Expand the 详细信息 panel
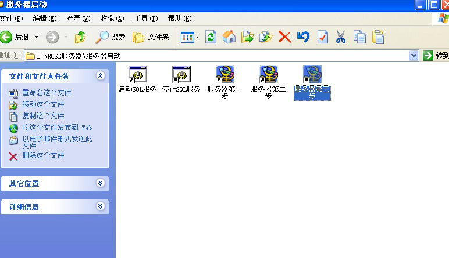 pyautogui.click(x=101, y=206)
